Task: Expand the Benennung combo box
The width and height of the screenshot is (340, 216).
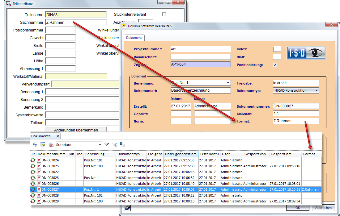Action: click(x=228, y=83)
